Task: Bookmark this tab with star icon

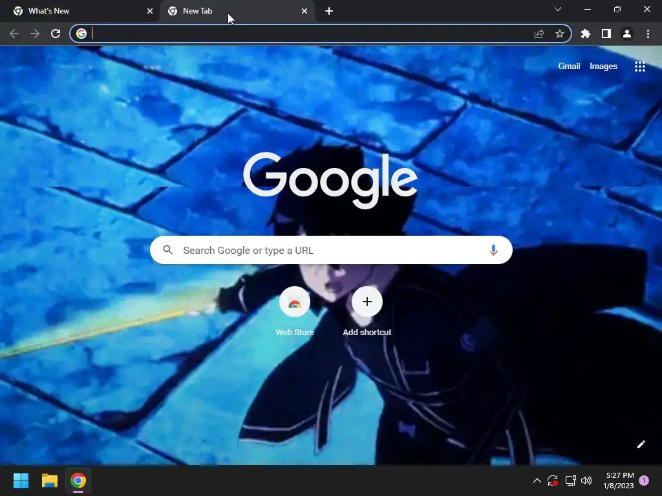Action: tap(560, 34)
